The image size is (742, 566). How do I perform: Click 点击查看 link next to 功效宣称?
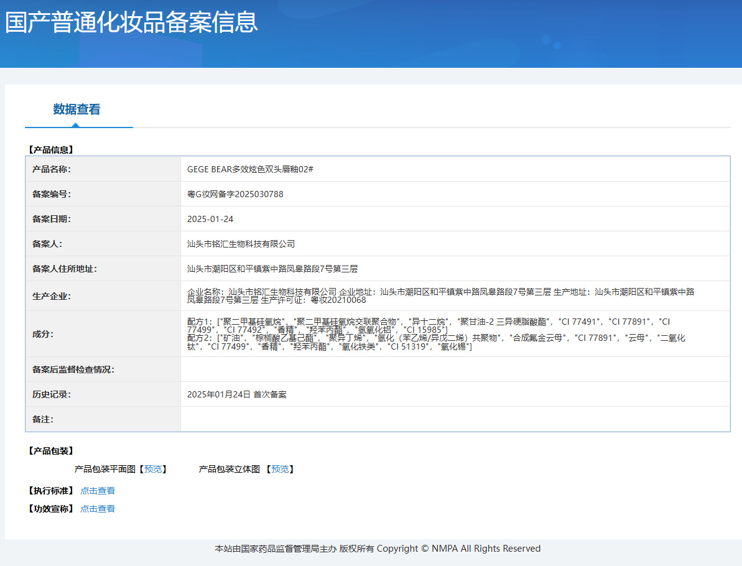[98, 509]
